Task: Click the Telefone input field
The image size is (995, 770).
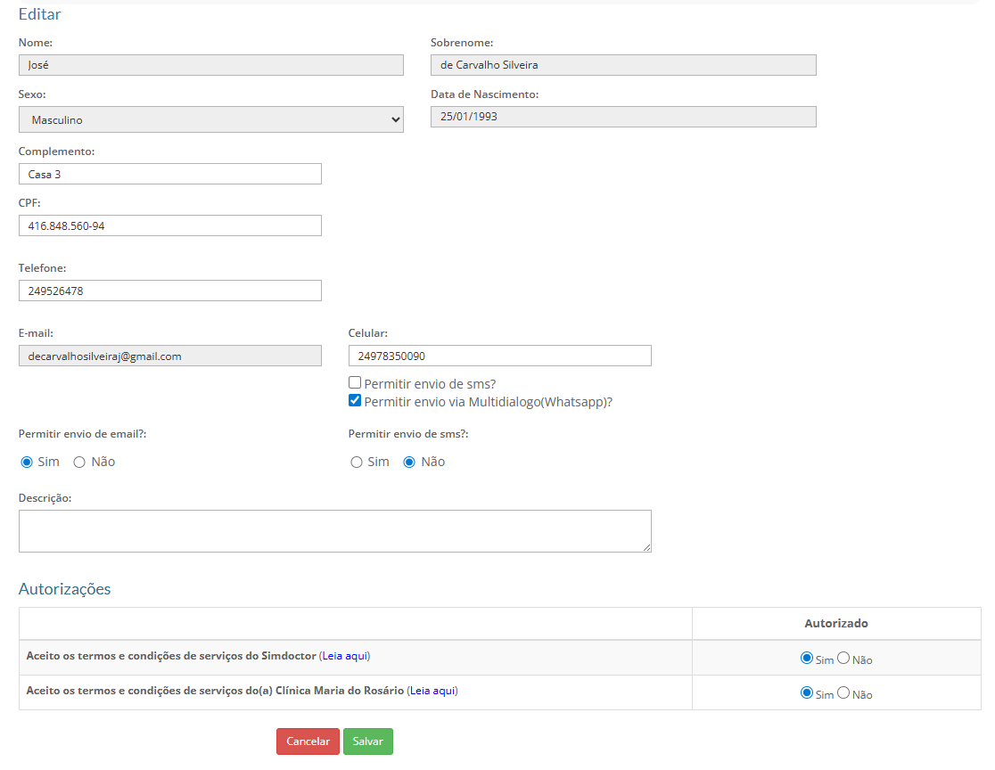Action: (x=169, y=291)
